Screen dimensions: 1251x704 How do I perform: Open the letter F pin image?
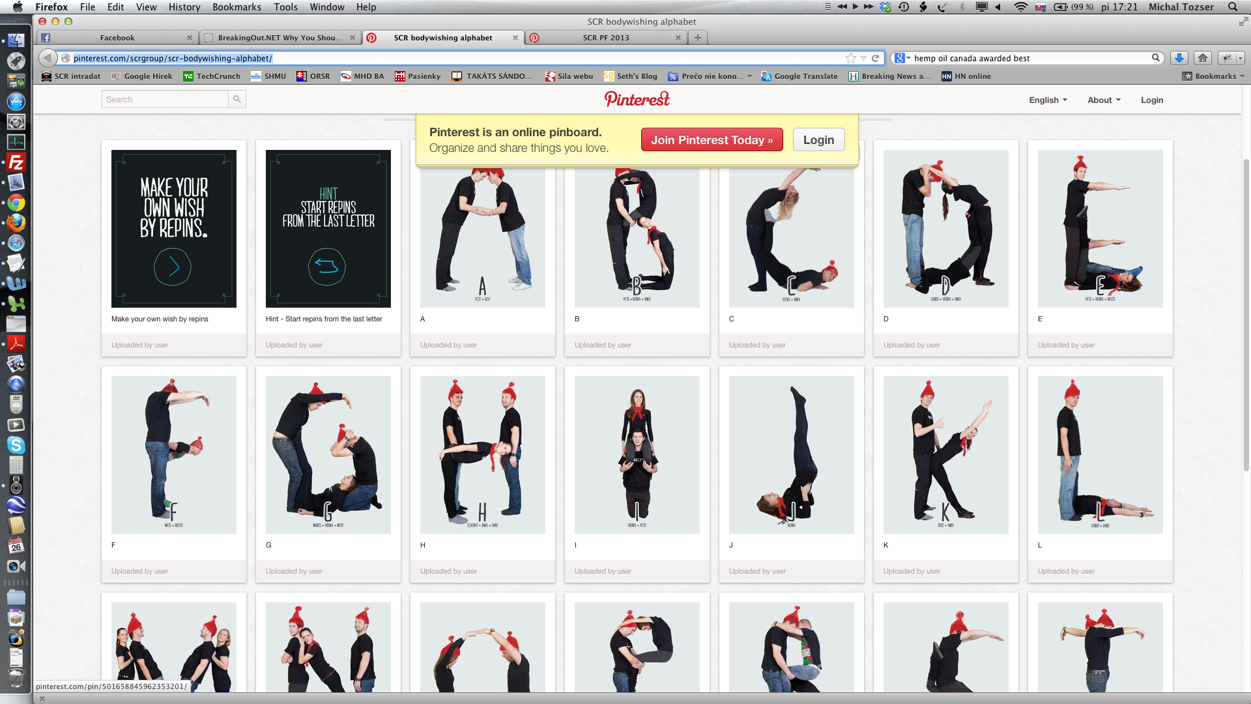pyautogui.click(x=174, y=455)
